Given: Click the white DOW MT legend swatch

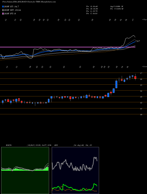Looking at the screenshot, I should pos(3,10).
